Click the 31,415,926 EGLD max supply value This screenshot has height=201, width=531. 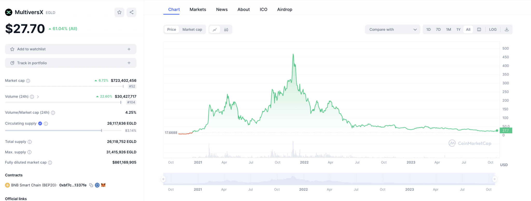pos(121,152)
